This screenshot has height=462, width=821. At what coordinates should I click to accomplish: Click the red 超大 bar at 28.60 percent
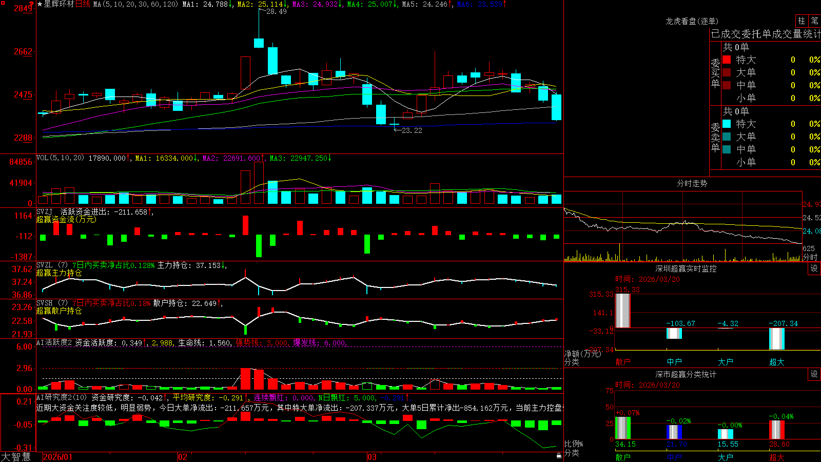777,430
